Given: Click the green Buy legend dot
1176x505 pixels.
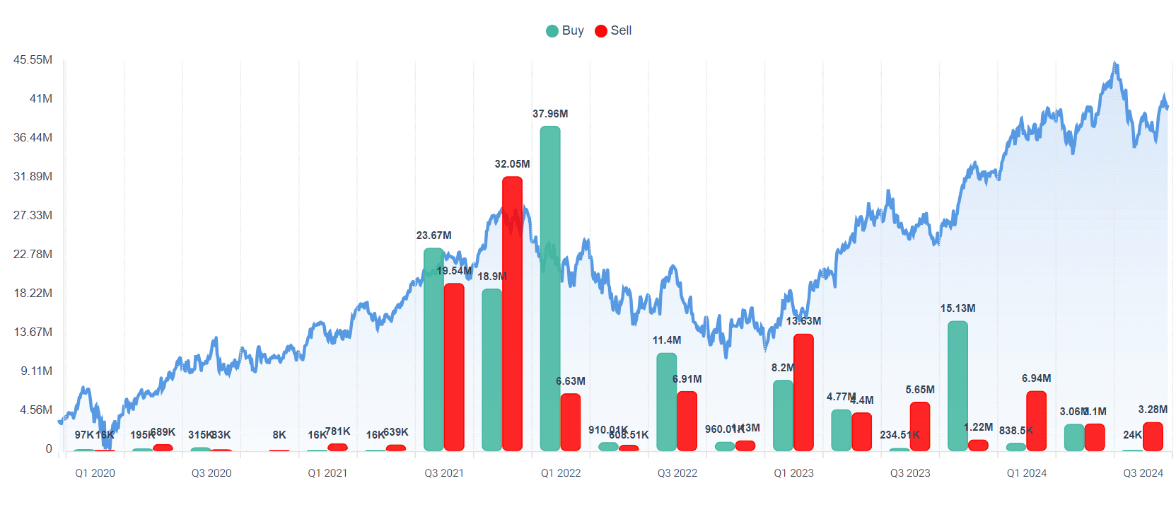Looking at the screenshot, I should click(x=552, y=31).
